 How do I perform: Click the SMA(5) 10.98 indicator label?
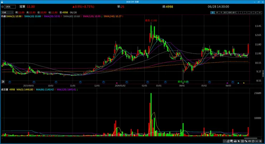pyautogui.click(x=14, y=16)
